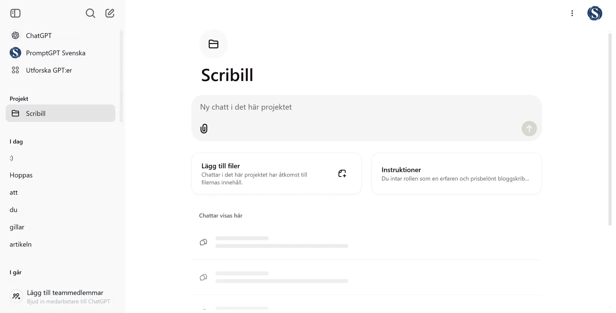616x313 pixels.
Task: Open the ChatGPT logo item in the sidebar
Action: coord(15,35)
